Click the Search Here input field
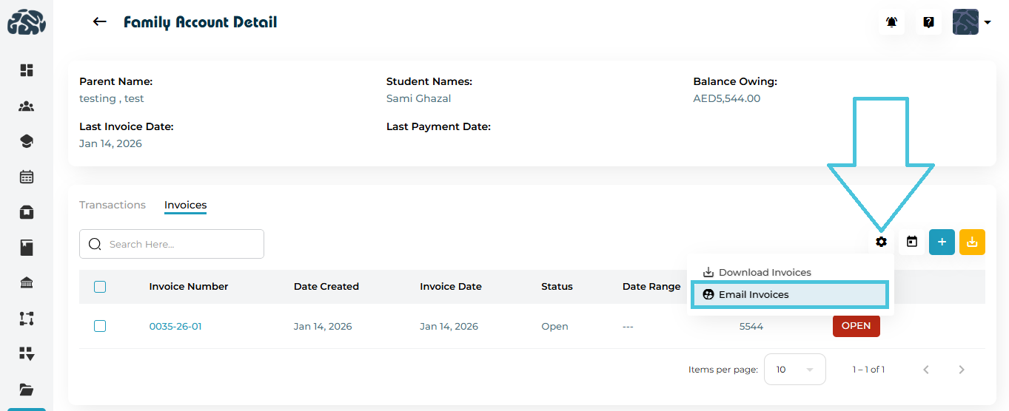 178,244
